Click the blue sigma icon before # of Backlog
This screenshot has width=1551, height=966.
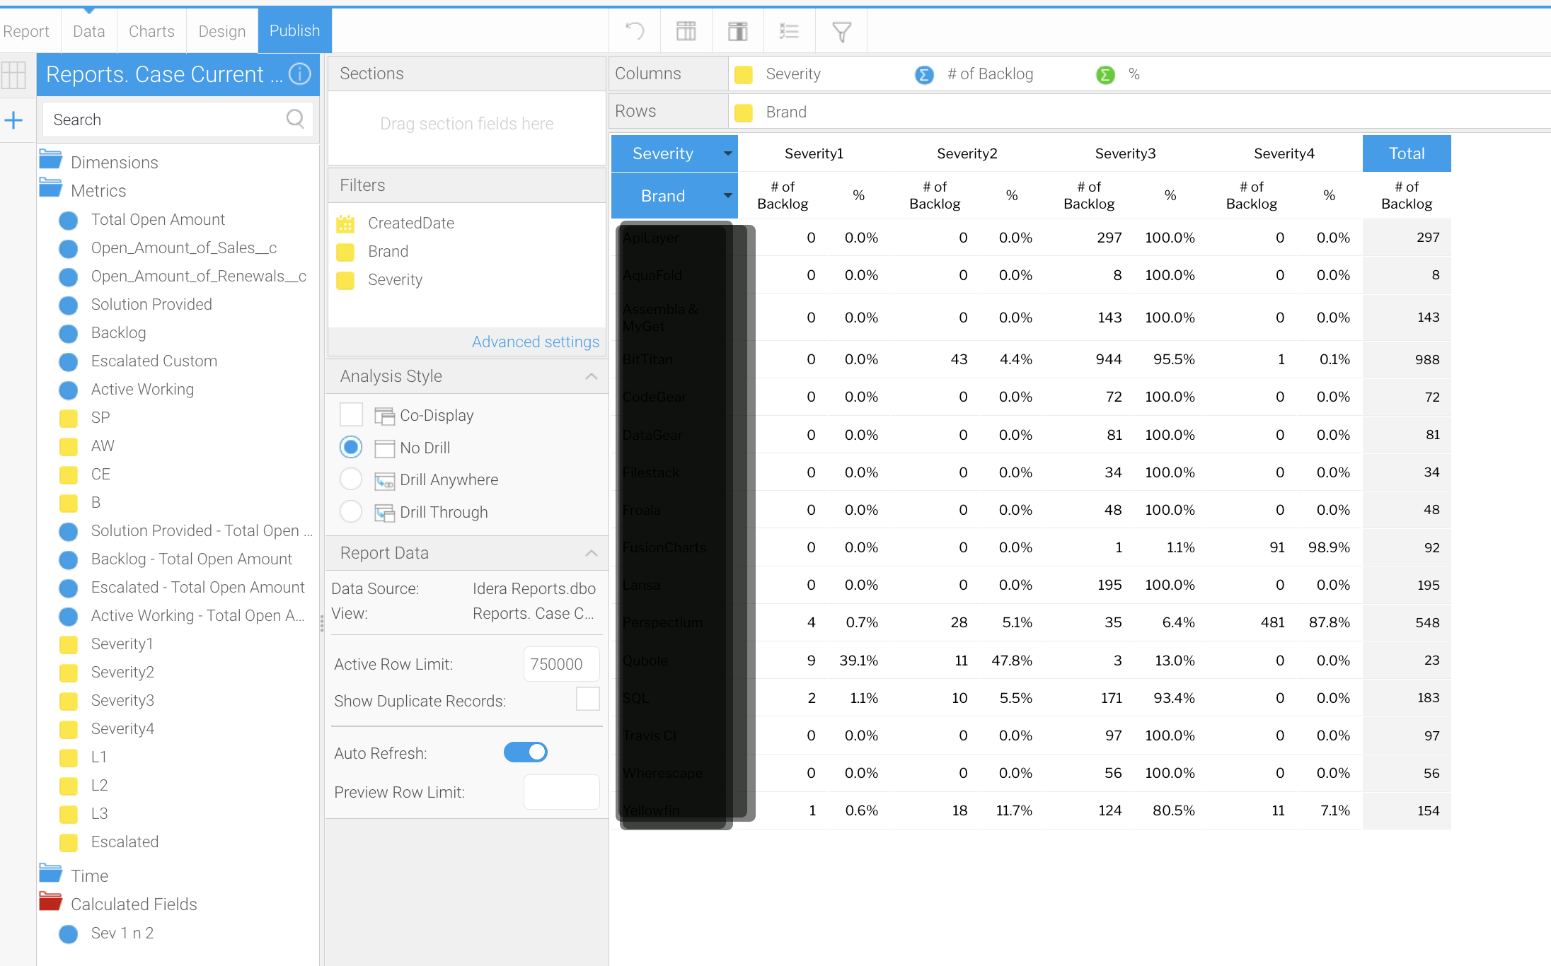point(924,74)
